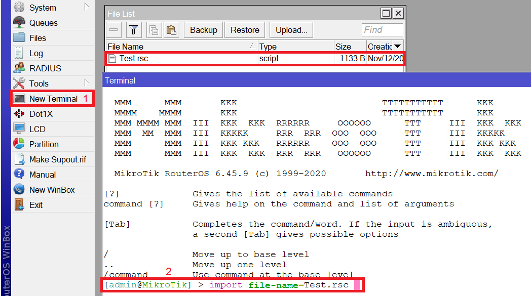Image resolution: width=531 pixels, height=296 pixels.
Task: Click the Terminal window title bar
Action: pyautogui.click(x=317, y=80)
